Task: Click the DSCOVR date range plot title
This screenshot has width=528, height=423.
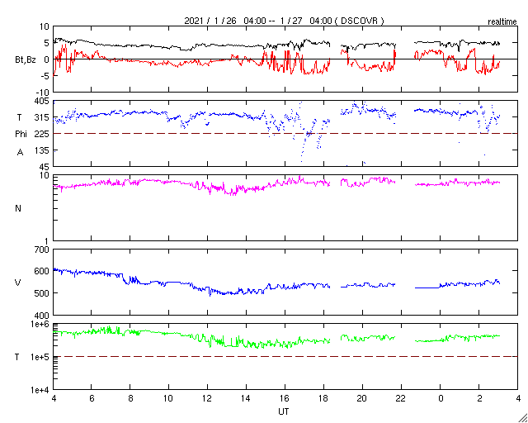Action: click(x=284, y=21)
